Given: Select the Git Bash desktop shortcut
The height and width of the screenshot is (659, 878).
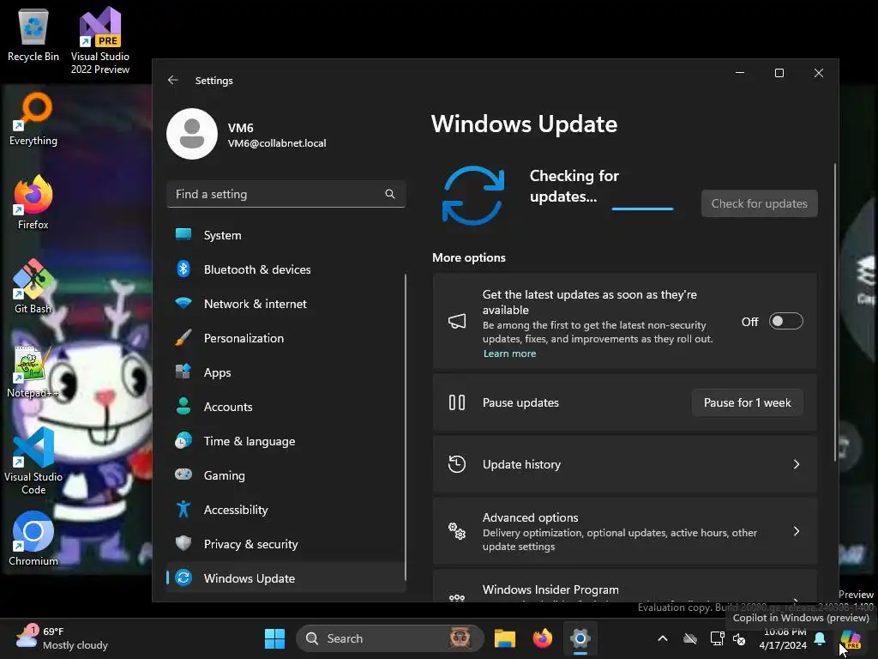Looking at the screenshot, I should [33, 287].
